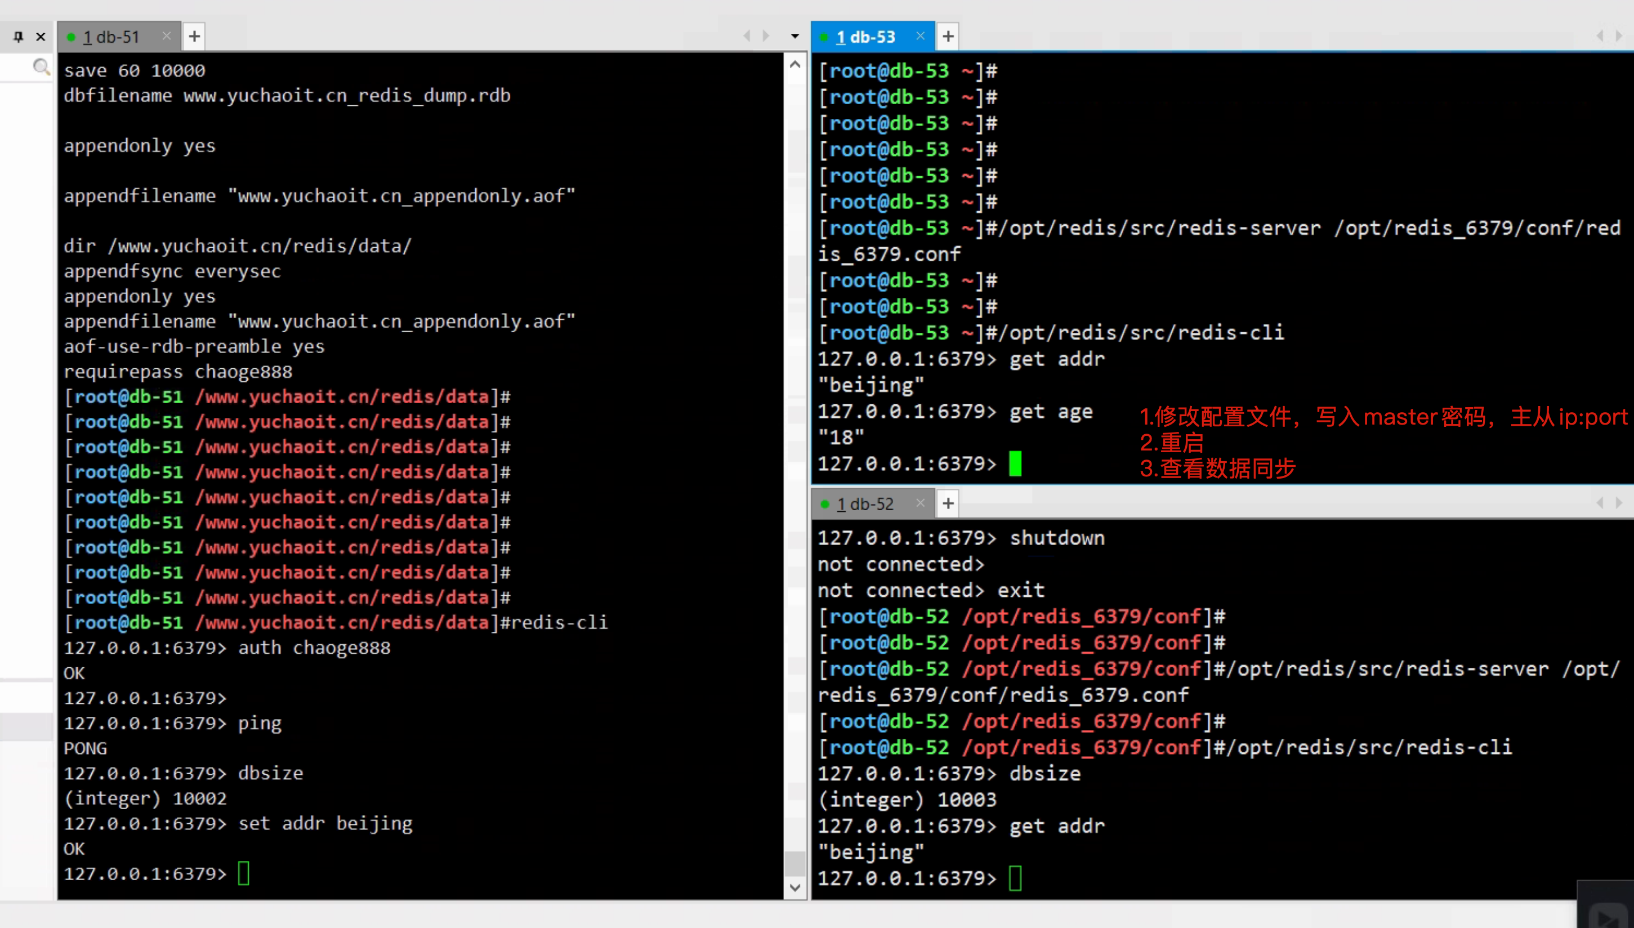This screenshot has height=928, width=1634.
Task: Select the db-52 tab
Action: point(865,504)
